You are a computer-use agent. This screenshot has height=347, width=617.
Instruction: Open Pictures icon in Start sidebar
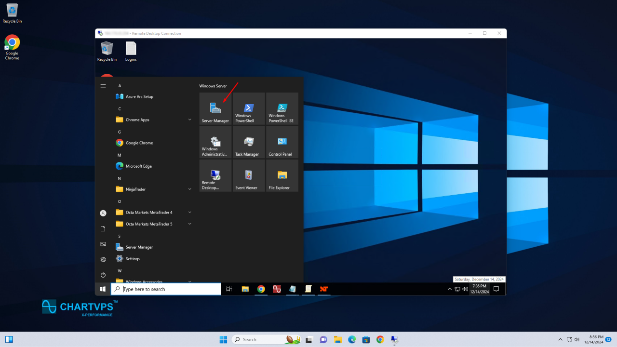103,244
